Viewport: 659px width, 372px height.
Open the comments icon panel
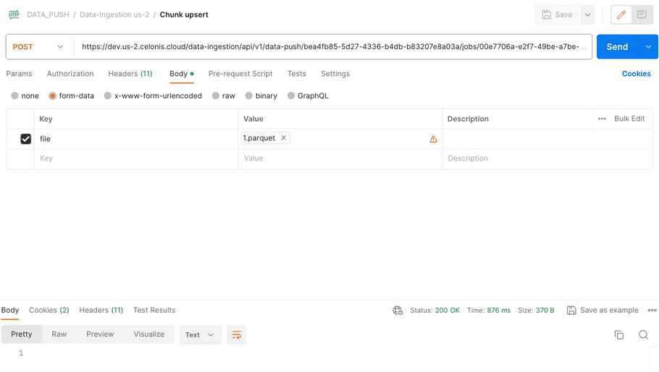642,14
